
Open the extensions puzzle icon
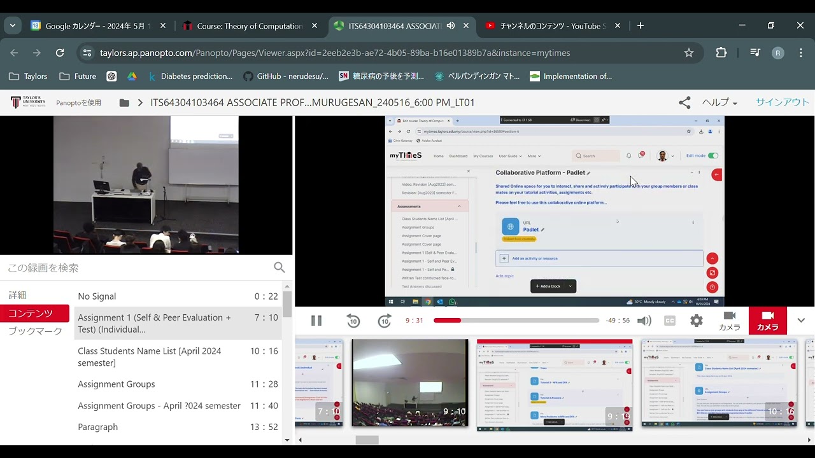tap(721, 53)
